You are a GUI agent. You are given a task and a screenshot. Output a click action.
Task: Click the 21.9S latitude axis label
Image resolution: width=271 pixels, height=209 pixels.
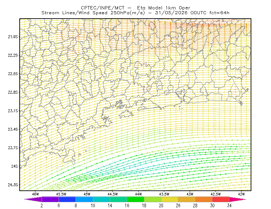13,37
